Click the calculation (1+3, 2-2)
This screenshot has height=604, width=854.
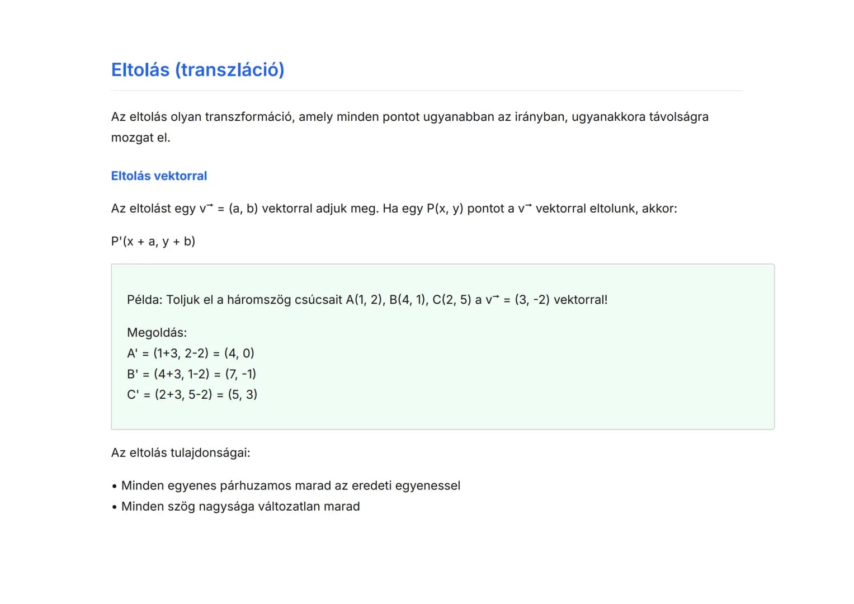(181, 353)
